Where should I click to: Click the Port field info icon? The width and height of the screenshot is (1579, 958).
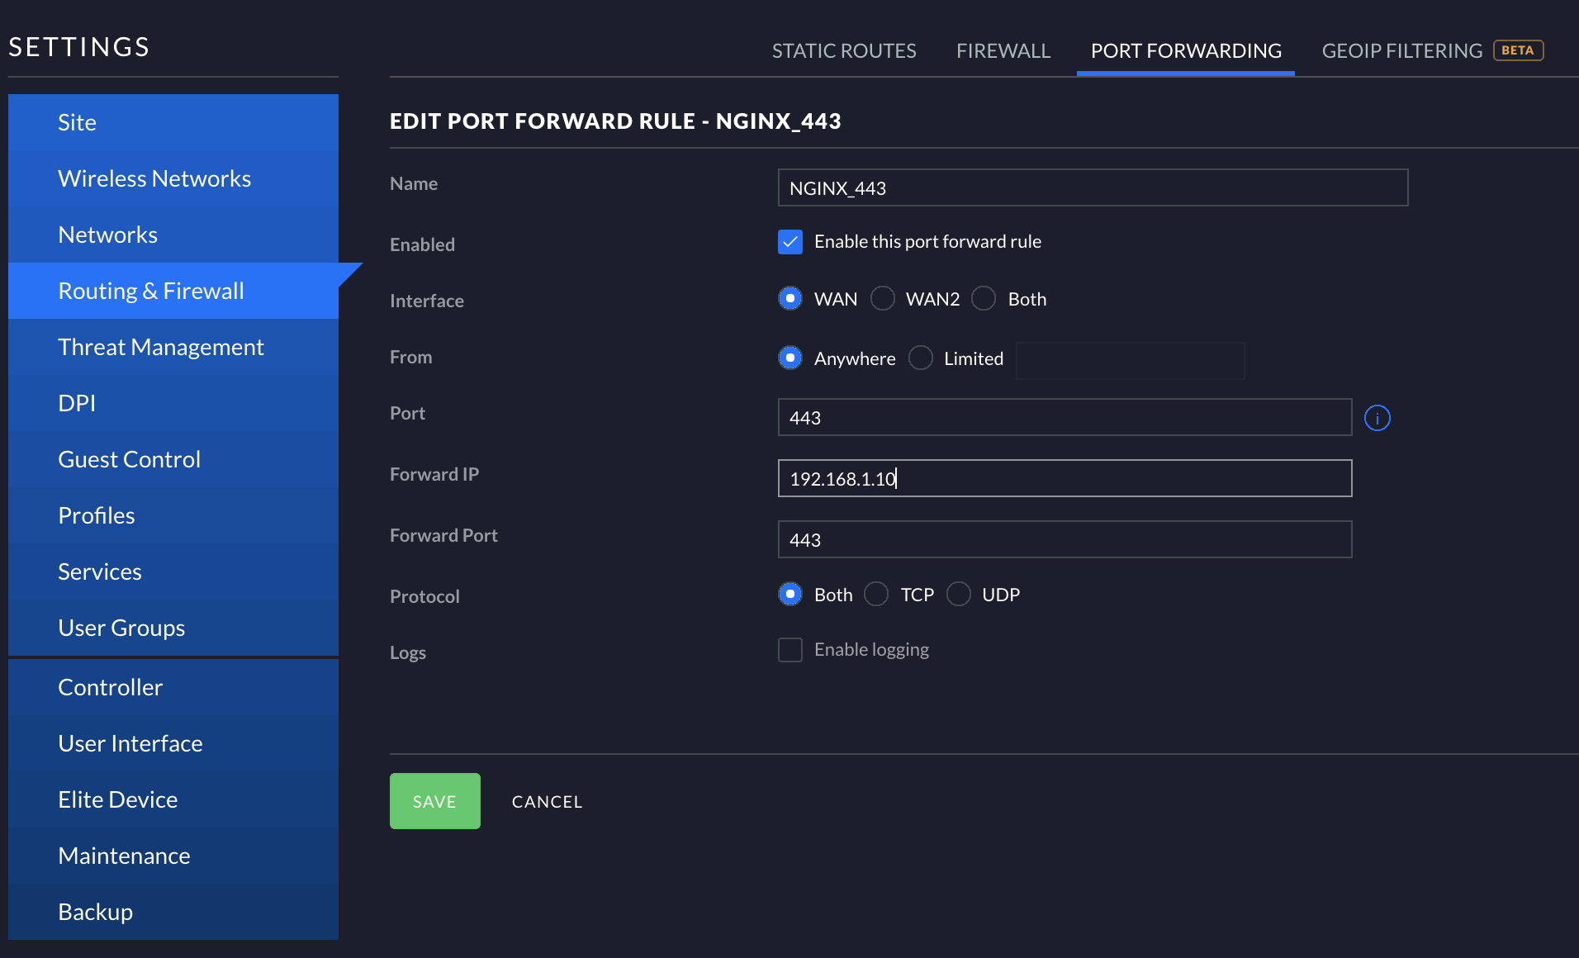pyautogui.click(x=1377, y=418)
